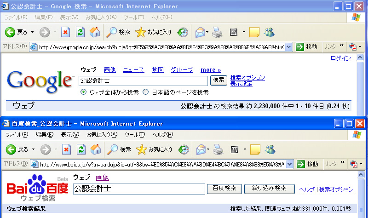Viewport: 368px width, 218px height.
Task: Click the Print icon in the Baidu window toolbar
Action: pyautogui.click(x=218, y=149)
